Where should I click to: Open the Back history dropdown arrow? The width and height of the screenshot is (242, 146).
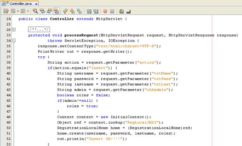(18, 11)
